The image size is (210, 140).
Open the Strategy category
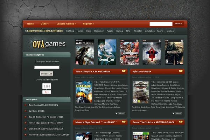tap(170, 31)
